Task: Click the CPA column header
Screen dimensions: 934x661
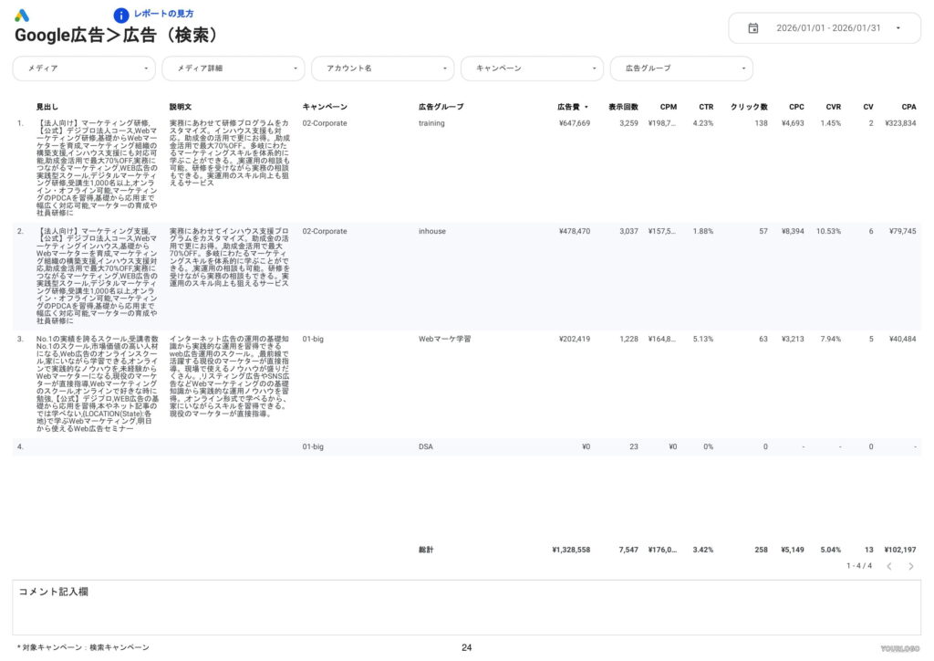Action: (908, 107)
